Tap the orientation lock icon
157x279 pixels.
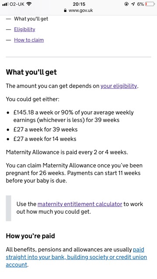[126, 4]
